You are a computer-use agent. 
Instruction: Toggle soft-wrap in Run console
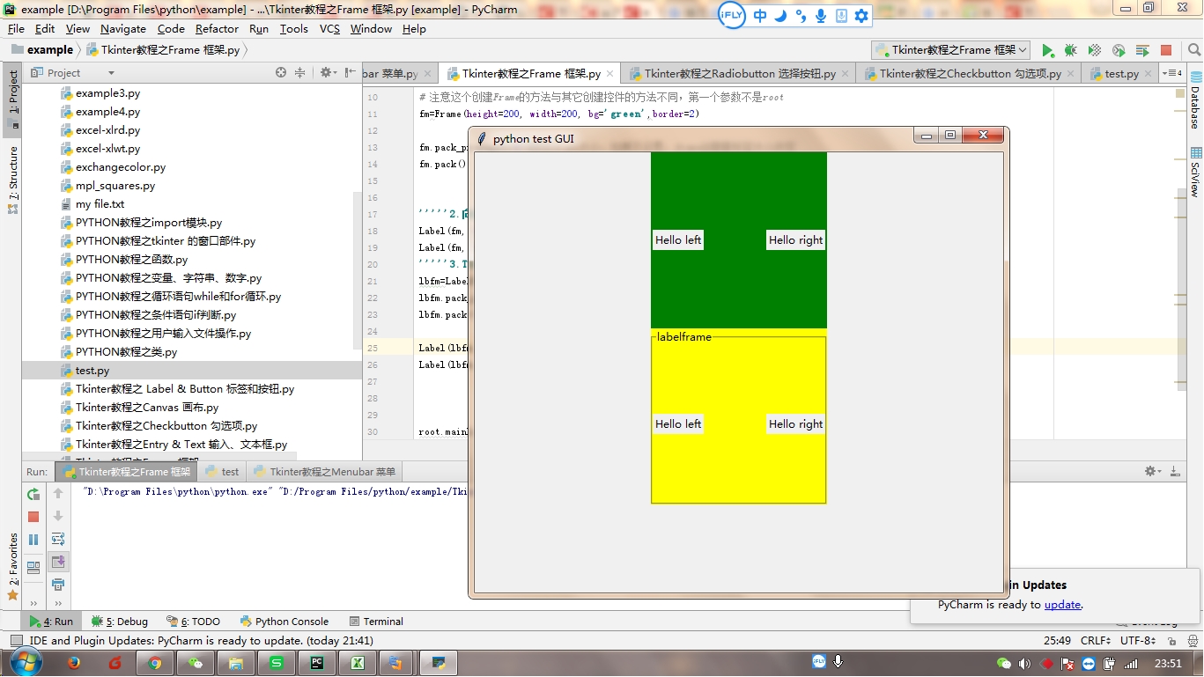58,539
